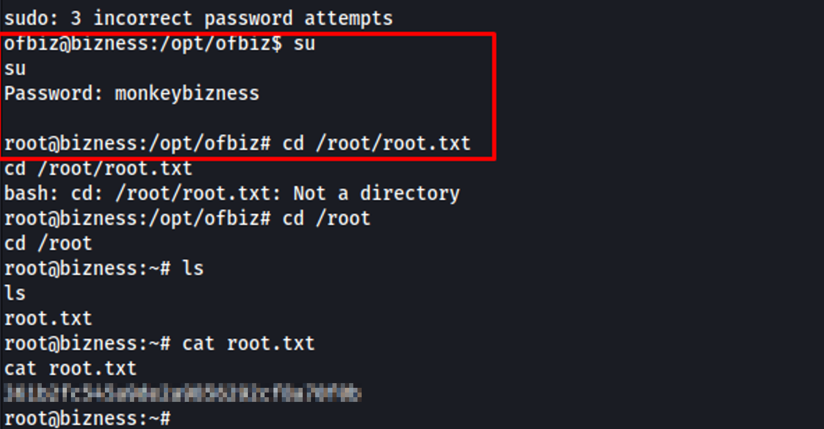
Task: Click the 'root.txt' file listing line
Action: [x=48, y=318]
